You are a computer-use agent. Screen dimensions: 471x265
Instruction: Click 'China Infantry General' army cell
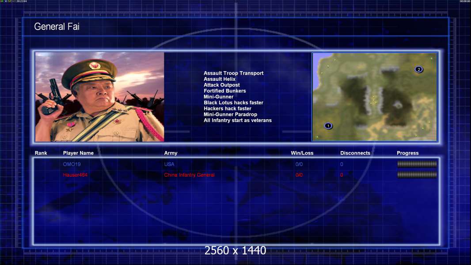pos(189,175)
